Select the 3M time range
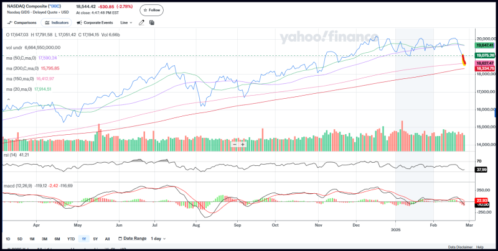 tap(44, 239)
